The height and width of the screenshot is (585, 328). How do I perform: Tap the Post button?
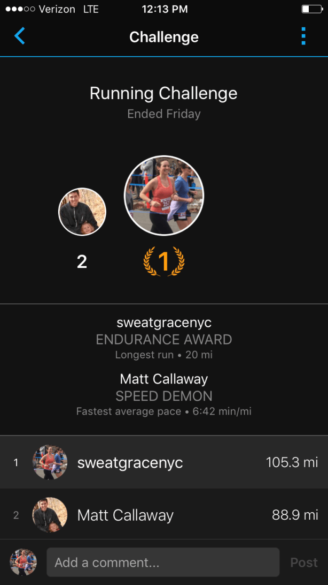pyautogui.click(x=304, y=562)
